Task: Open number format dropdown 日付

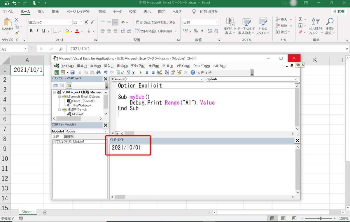Action: pyautogui.click(x=217, y=22)
